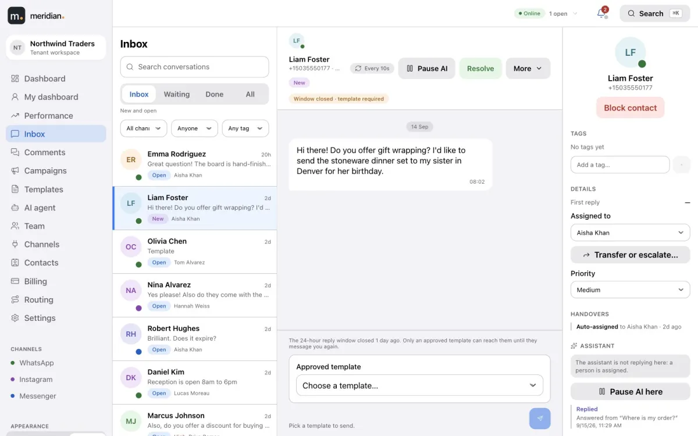
Task: Click Daniel Kim's DK avatar
Action: 131,378
